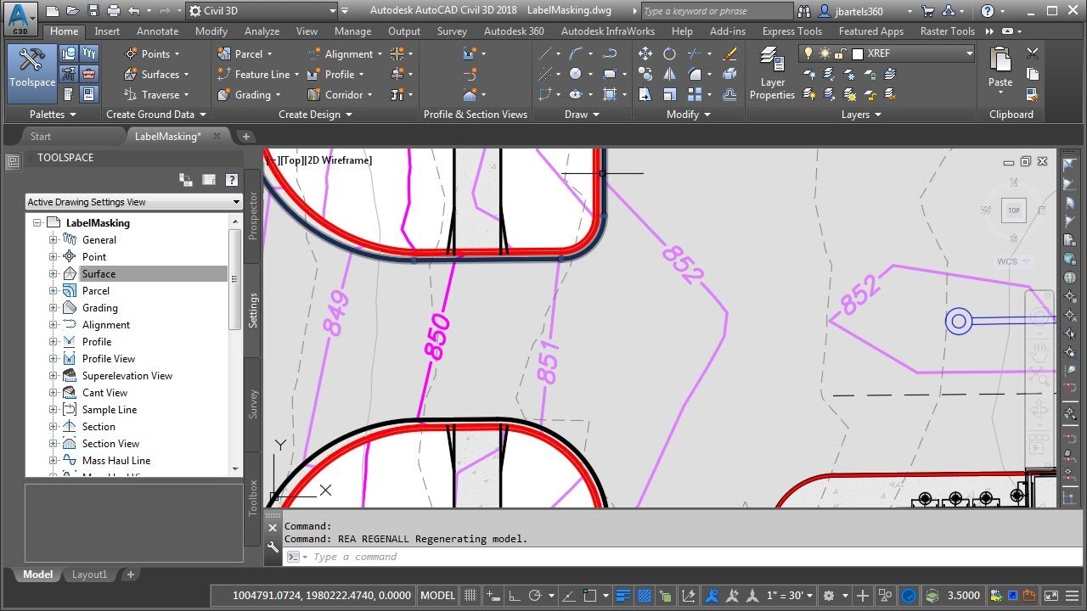Viewport: 1087px width, 611px height.
Task: Toggle Polar Tracking in status bar
Action: click(x=537, y=596)
